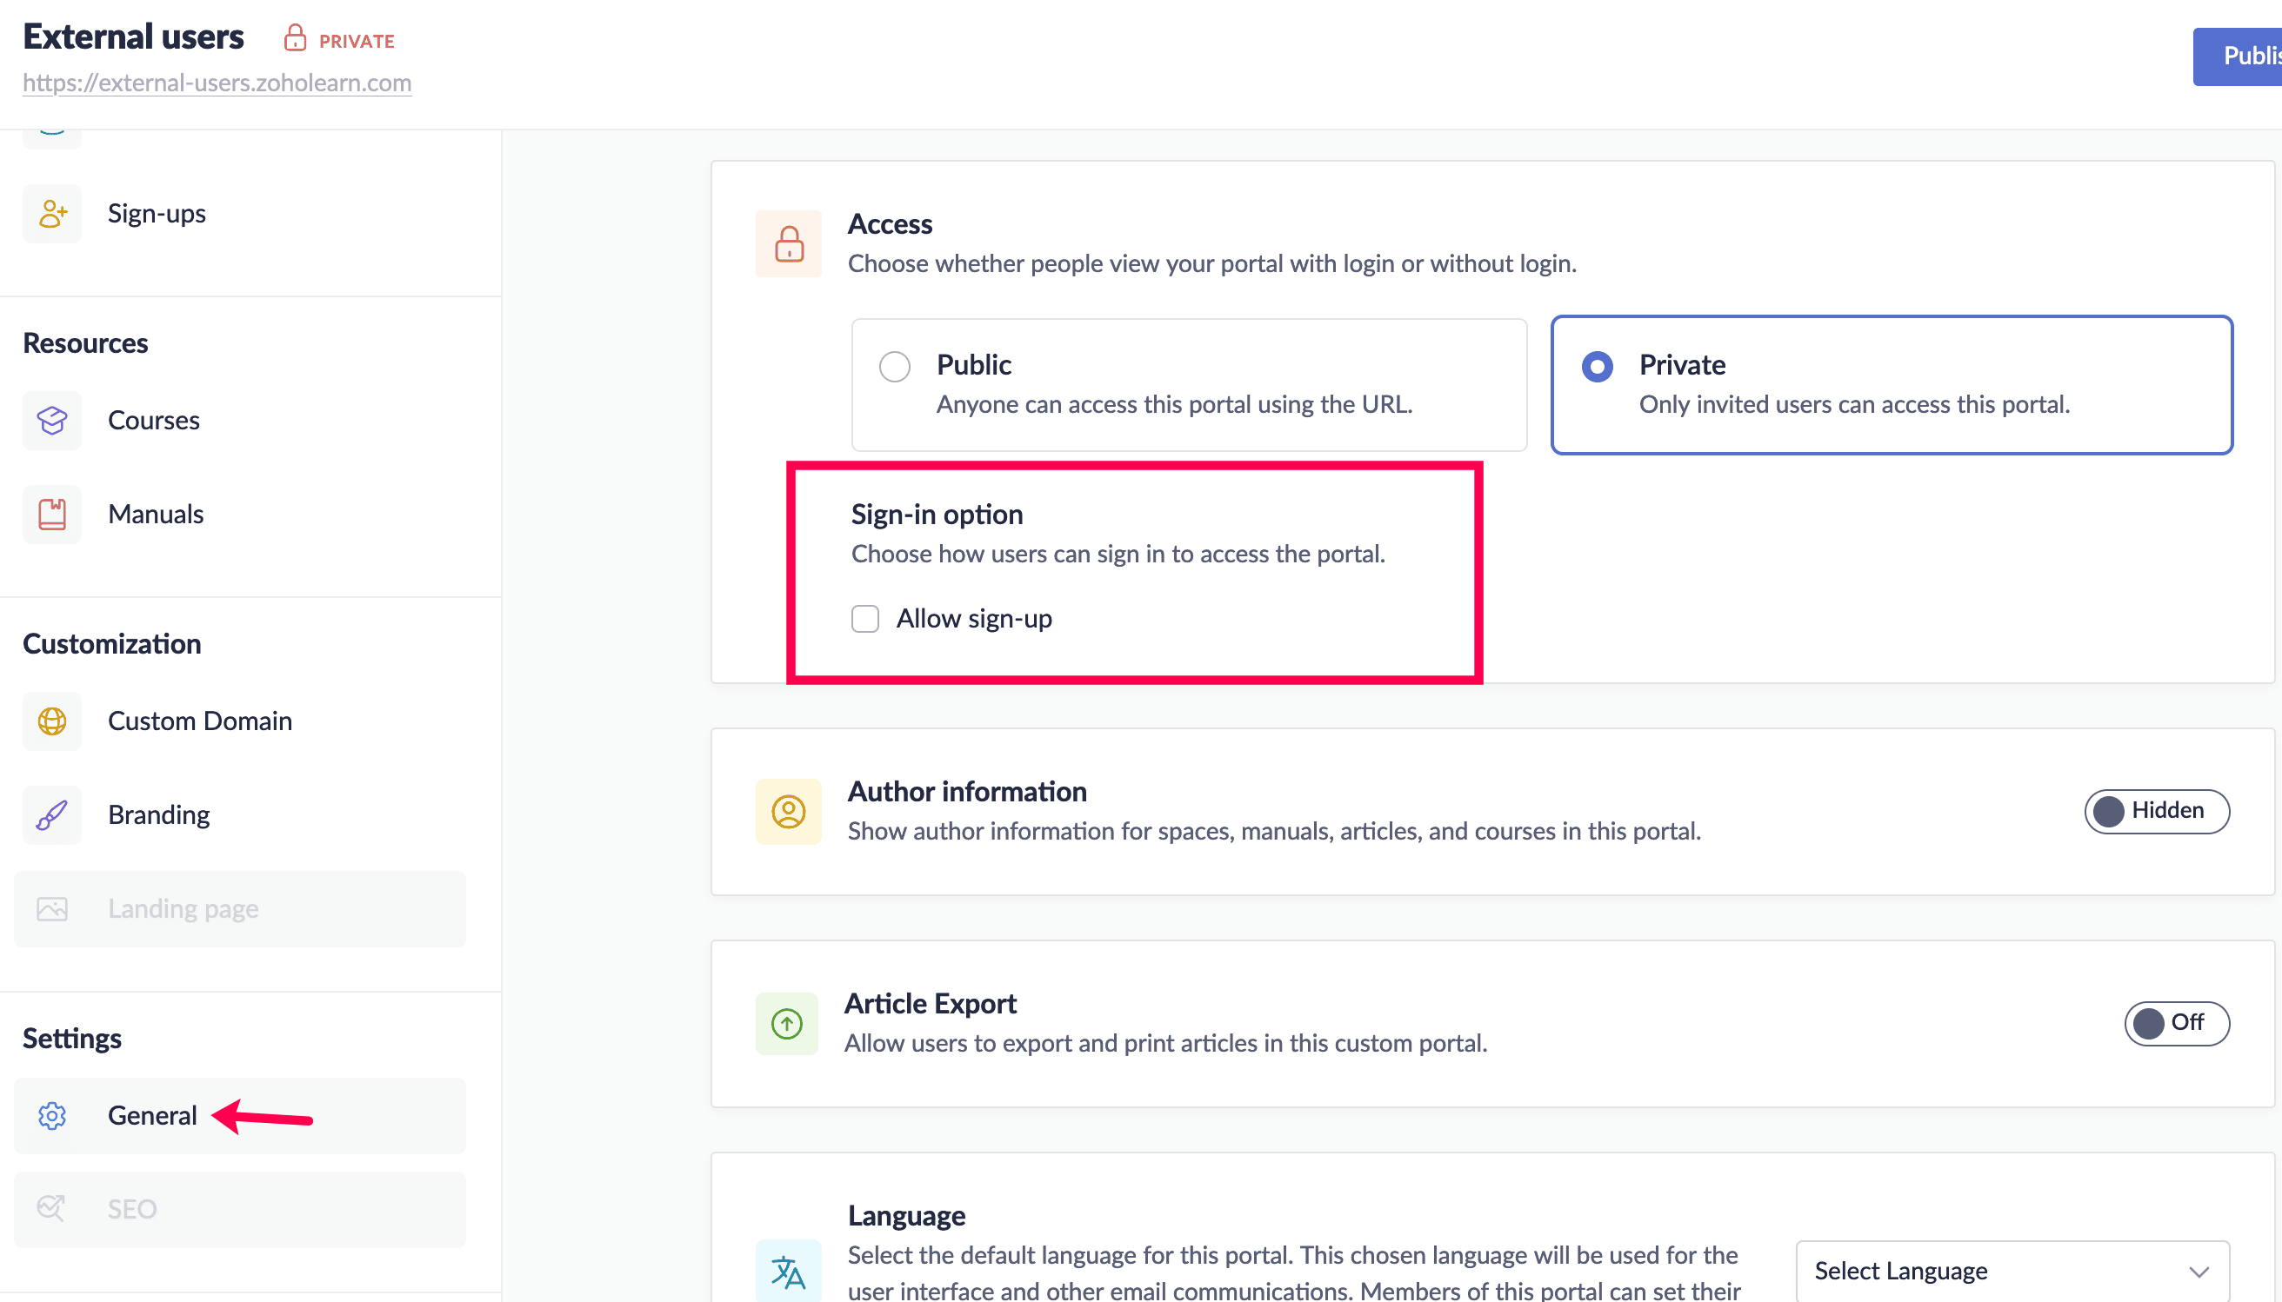Open the Manuals section in sidebar

tap(156, 515)
